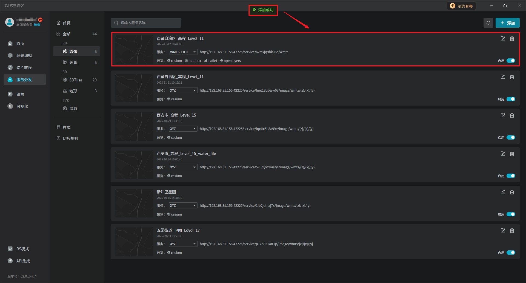Select the 3DTiles category

coord(76,80)
